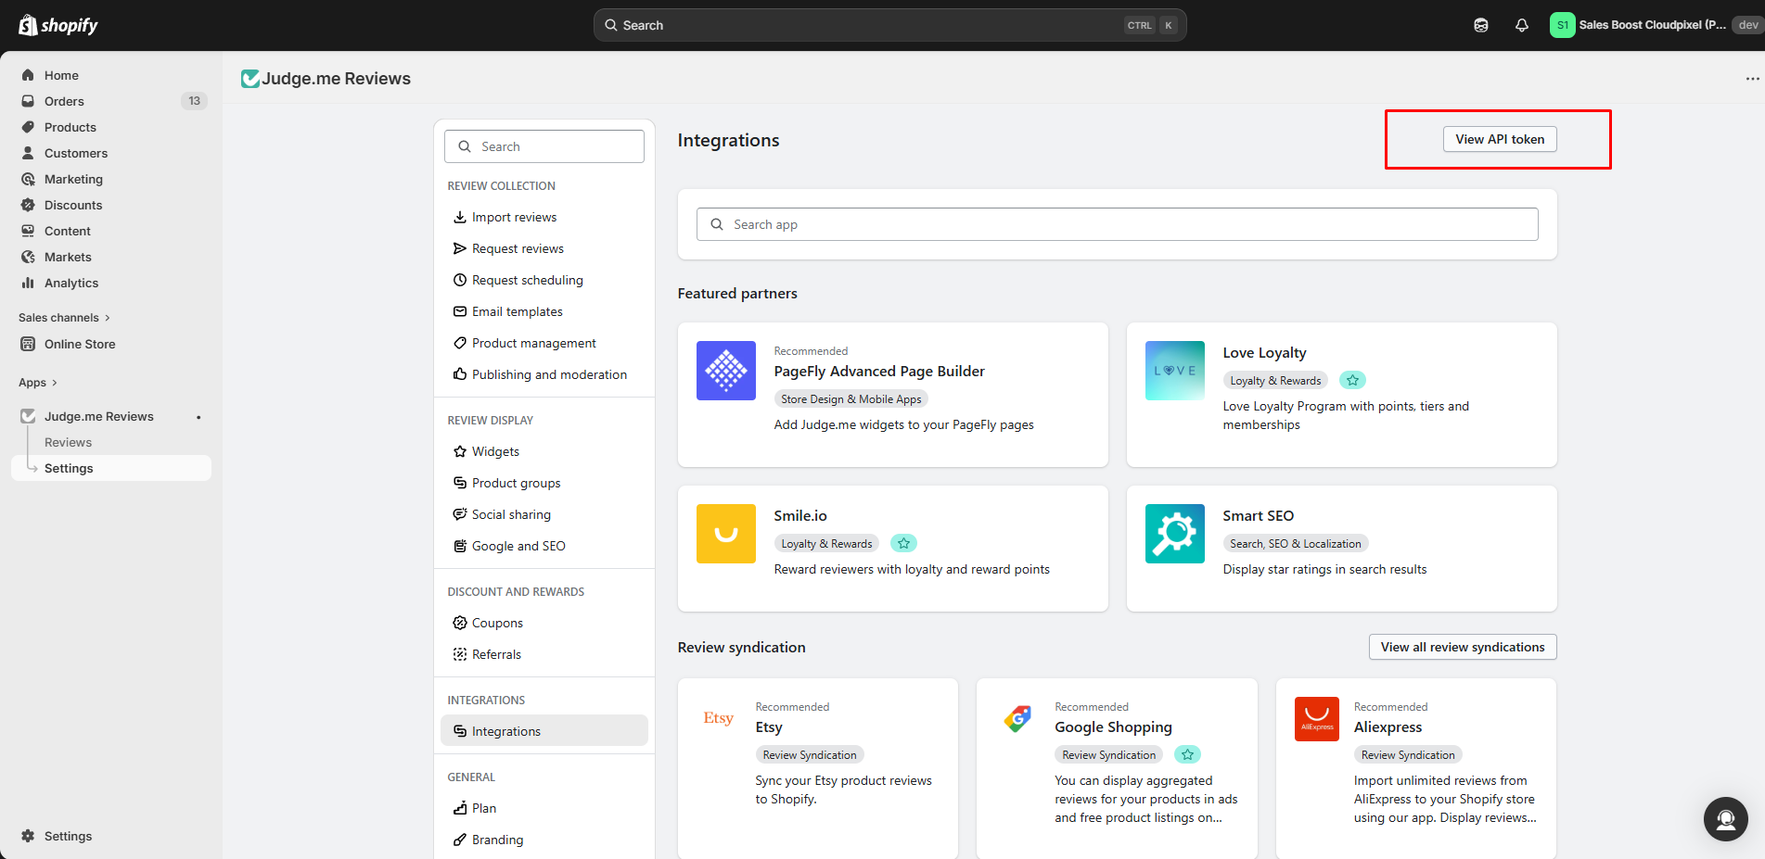Screen dimensions: 1765x859
Task: Click the PageFly Advanced Page Builder logo
Action: click(x=725, y=371)
